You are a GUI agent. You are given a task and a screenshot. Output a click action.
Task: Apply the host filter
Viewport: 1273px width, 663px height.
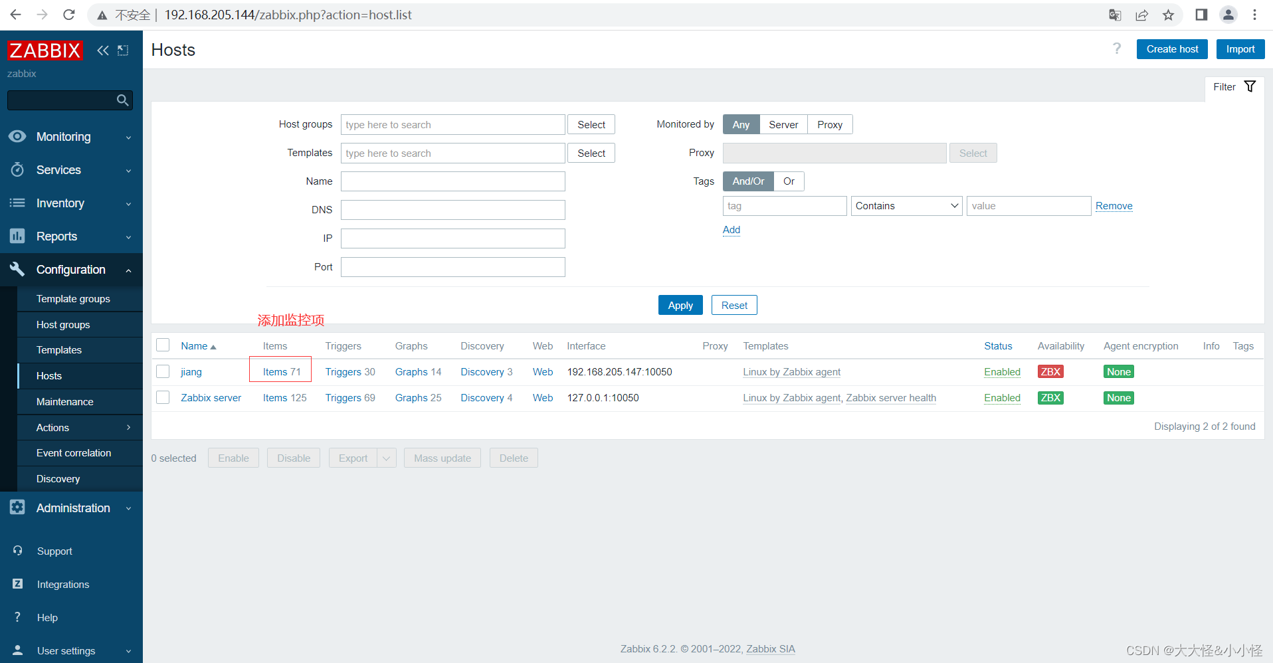click(680, 305)
